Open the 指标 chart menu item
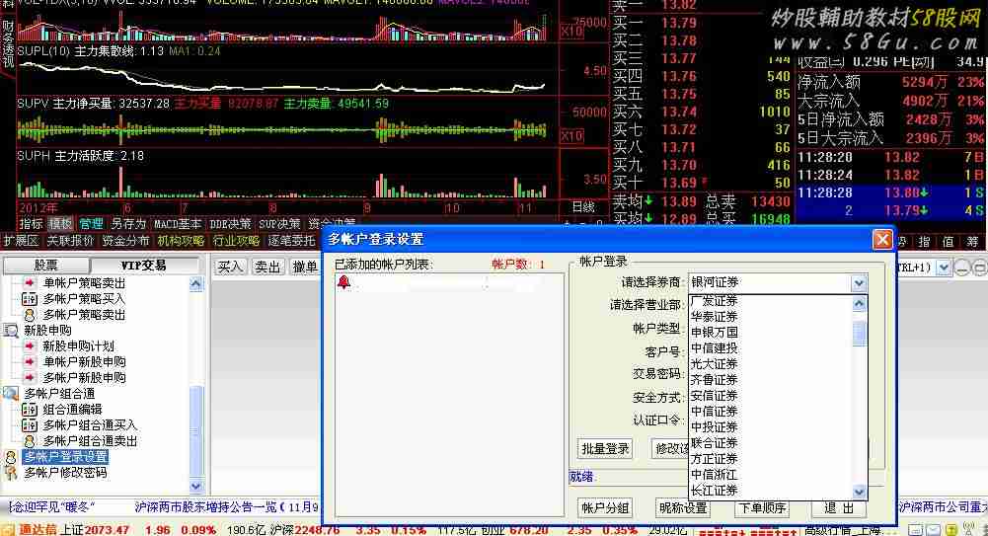This screenshot has width=988, height=536. coord(31,224)
